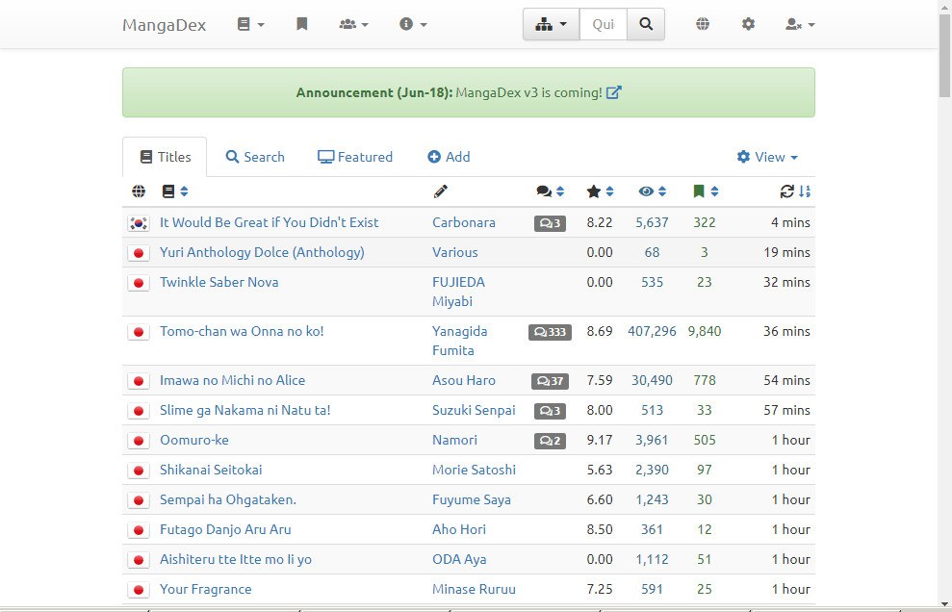Image resolution: width=952 pixels, height=612 pixels.
Task: Open the search type sitemap dropdown
Action: (x=552, y=24)
